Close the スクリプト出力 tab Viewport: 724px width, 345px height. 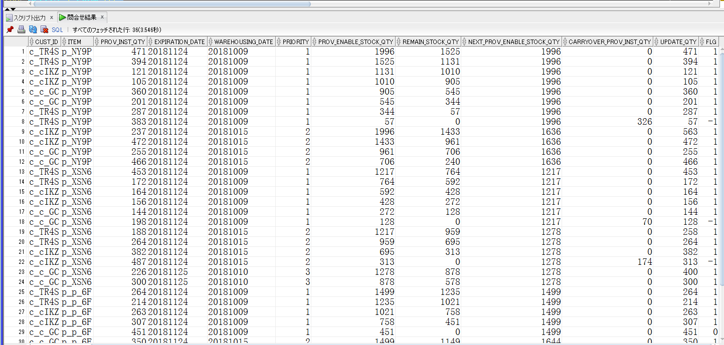(52, 17)
